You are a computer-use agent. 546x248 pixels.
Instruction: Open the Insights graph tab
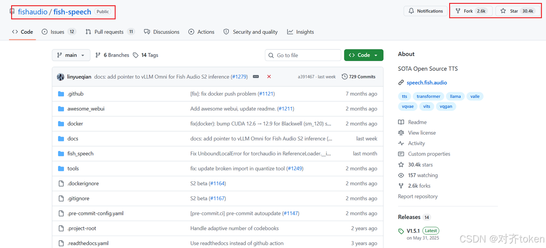300,32
